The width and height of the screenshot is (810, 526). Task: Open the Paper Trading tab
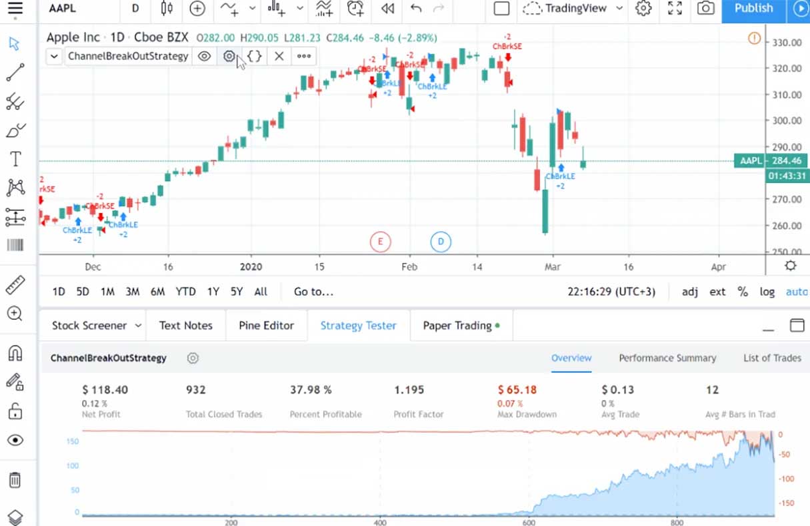click(x=461, y=326)
